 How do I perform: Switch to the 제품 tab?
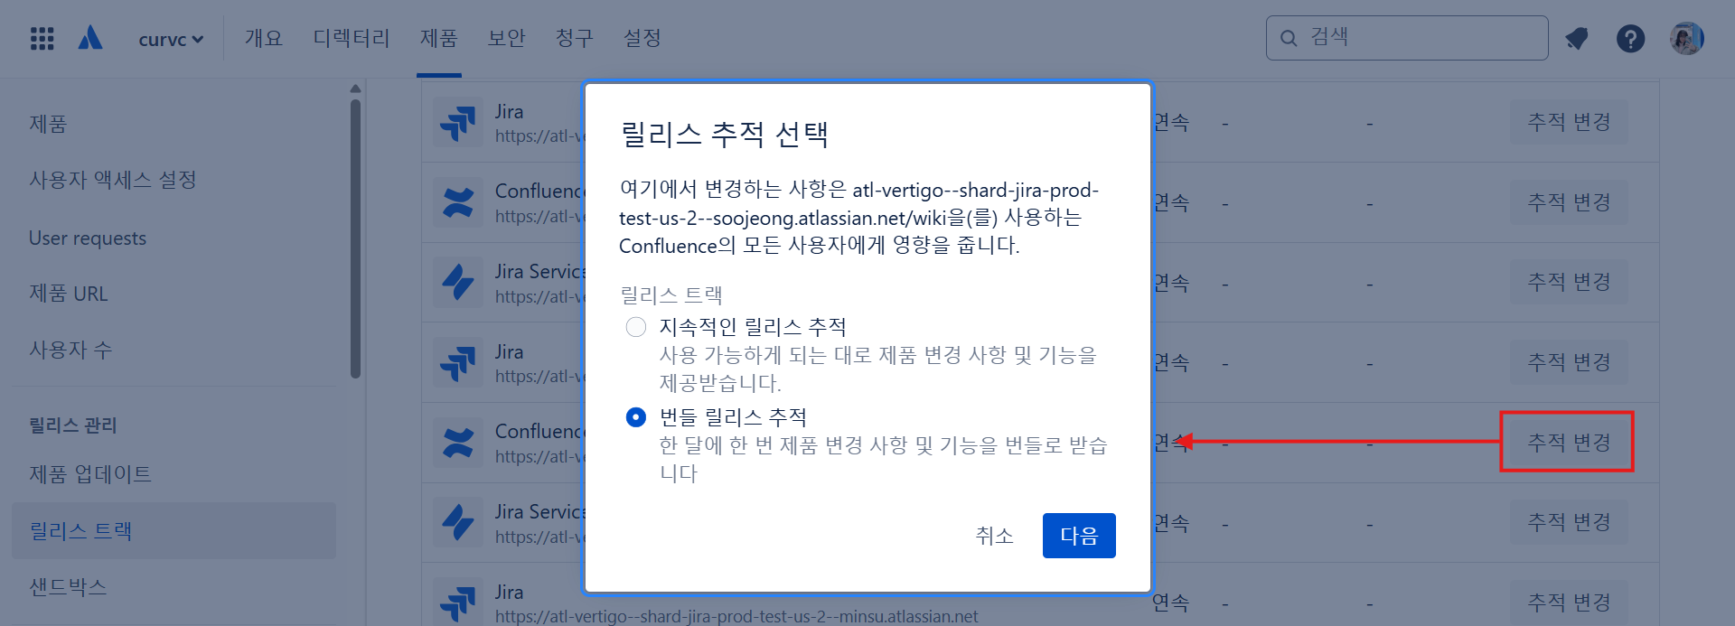pyautogui.click(x=439, y=38)
